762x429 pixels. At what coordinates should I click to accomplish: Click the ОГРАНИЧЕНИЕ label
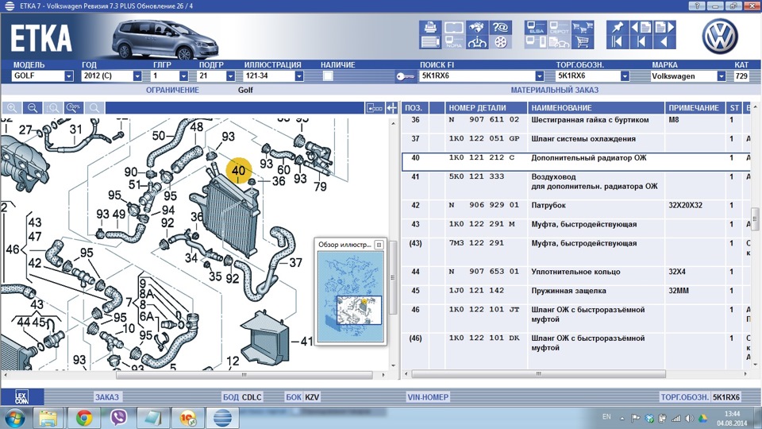click(172, 90)
